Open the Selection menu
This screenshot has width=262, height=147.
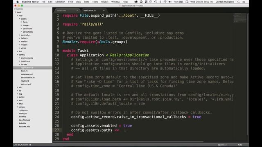(x=60, y=2)
